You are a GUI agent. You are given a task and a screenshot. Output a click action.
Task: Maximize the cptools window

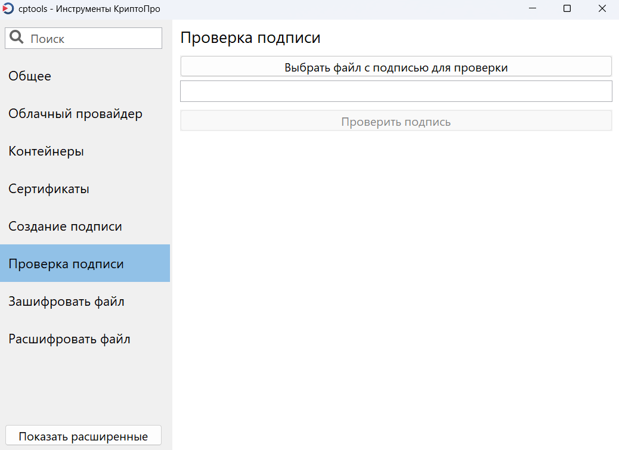(x=567, y=8)
